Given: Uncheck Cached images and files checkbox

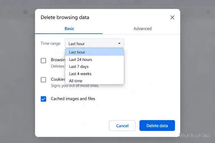Looking at the screenshot, I should [x=43, y=99].
